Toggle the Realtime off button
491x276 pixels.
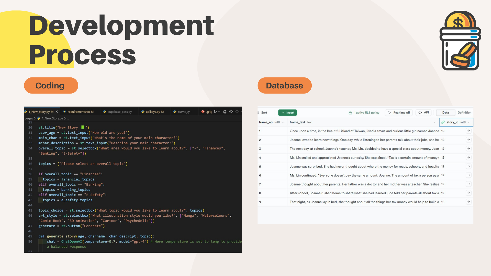click(399, 112)
